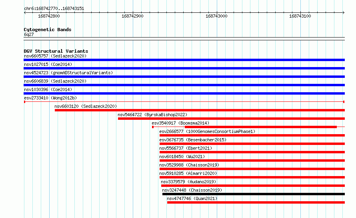Image resolution: width=356 pixels, height=218 pixels.
Task: Click the ruler's left arrow end
Action: pyautogui.click(x=25, y=13)
